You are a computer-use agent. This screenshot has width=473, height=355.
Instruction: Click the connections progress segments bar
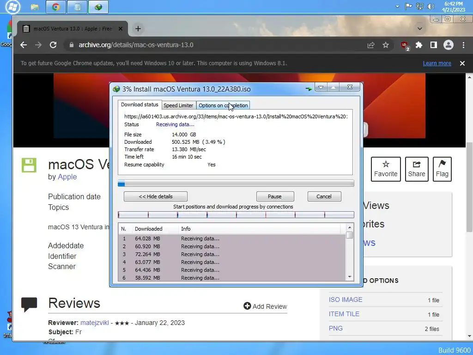[236, 214]
